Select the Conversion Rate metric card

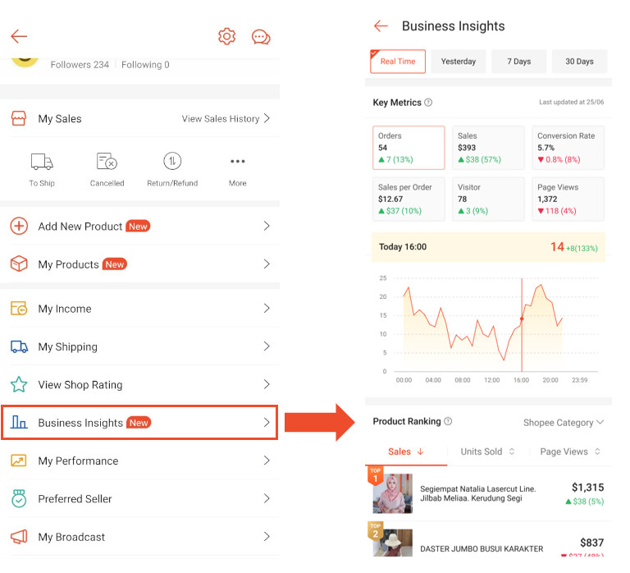coord(570,148)
